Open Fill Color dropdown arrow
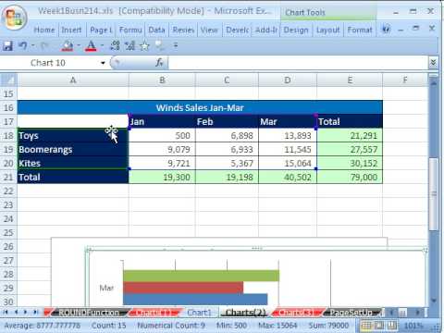The width and height of the screenshot is (444, 333). [x=79, y=46]
